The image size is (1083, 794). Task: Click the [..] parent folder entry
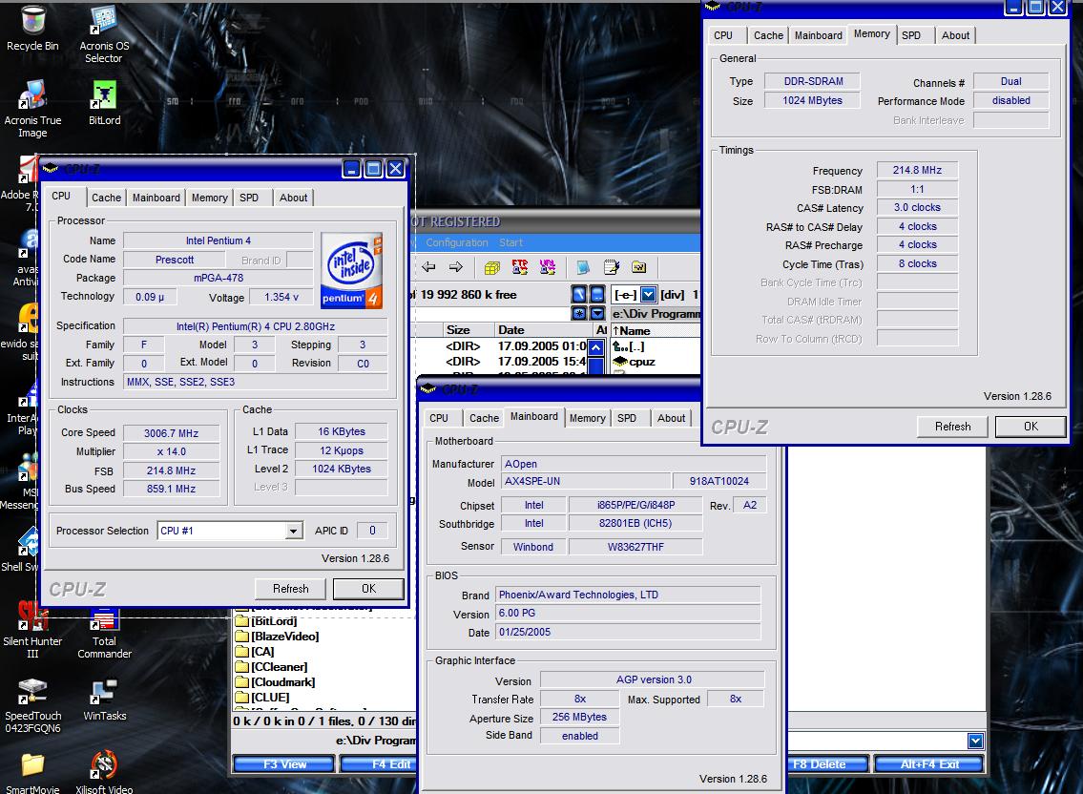(629, 346)
